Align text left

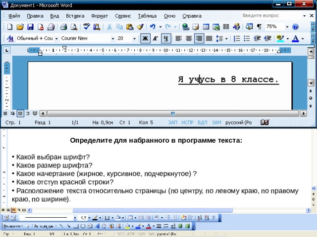pyautogui.click(x=178, y=39)
